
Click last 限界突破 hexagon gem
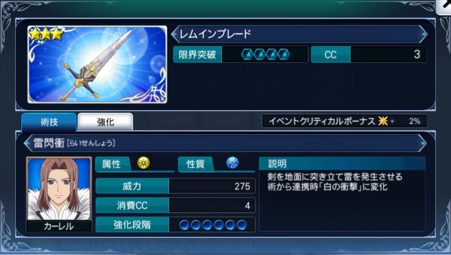pyautogui.click(x=284, y=54)
